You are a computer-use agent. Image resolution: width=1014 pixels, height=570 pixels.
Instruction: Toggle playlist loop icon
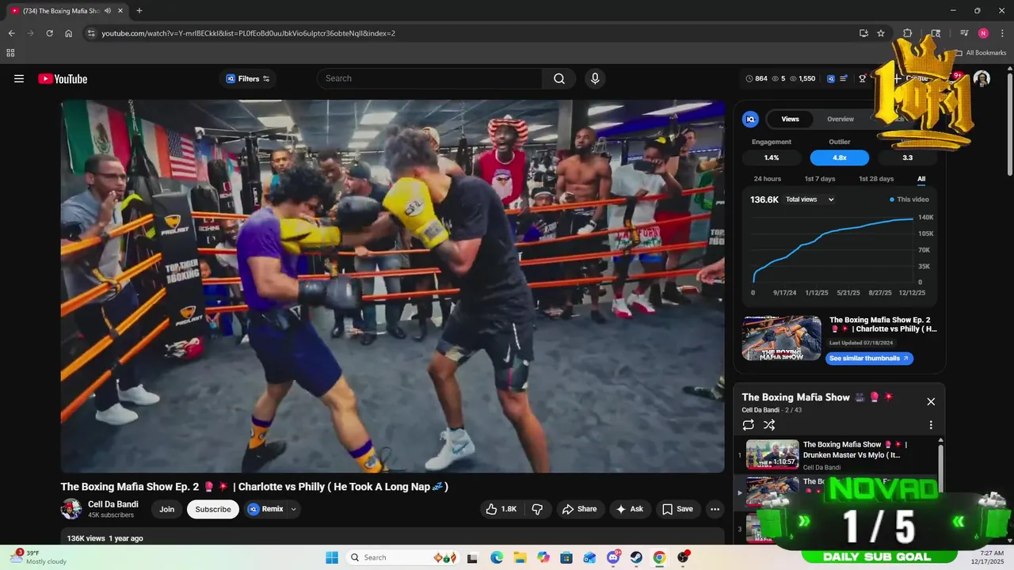(749, 425)
